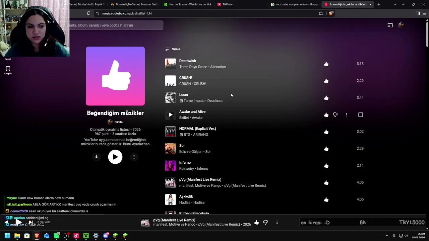Select the Inferno album thumbnail
Screen dimensions: 429x241
point(170,166)
